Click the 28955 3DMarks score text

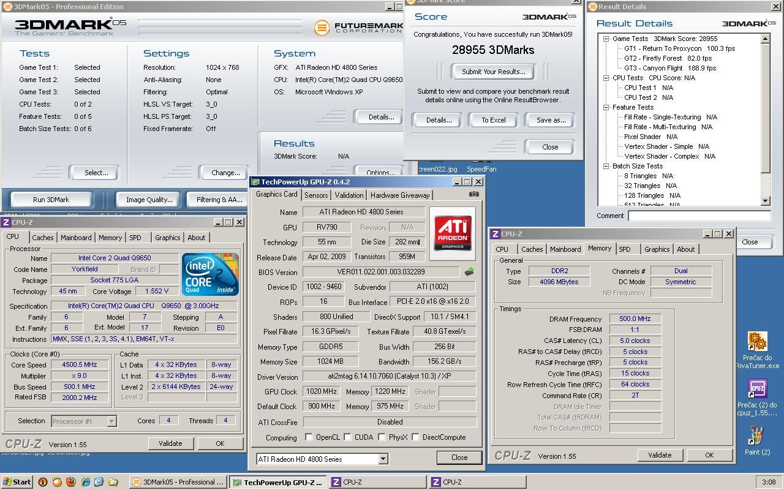point(493,50)
